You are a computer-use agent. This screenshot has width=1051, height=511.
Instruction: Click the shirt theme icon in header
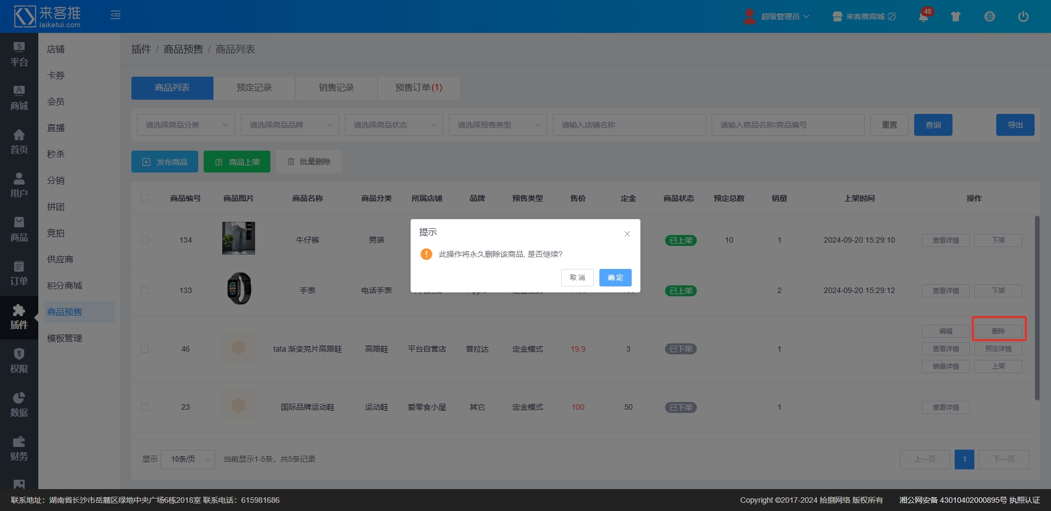point(956,16)
